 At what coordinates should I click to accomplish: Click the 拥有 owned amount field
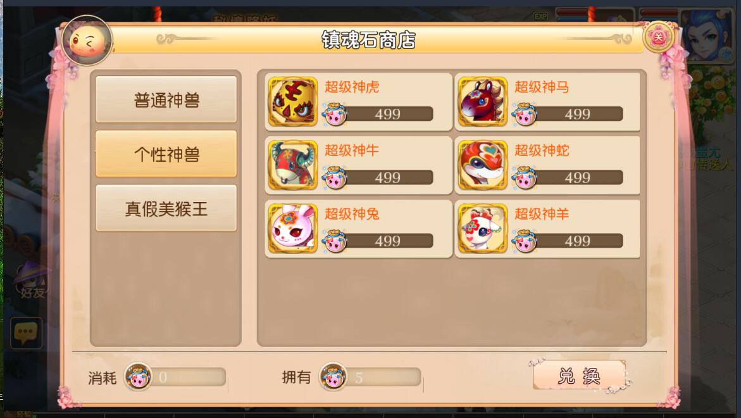click(383, 377)
